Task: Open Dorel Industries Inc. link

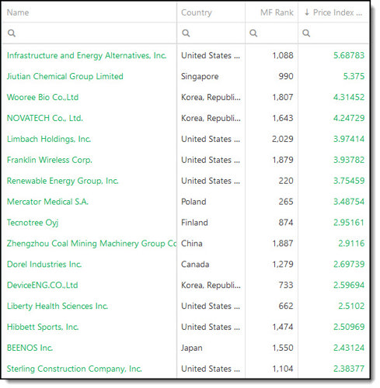Action: tap(44, 265)
